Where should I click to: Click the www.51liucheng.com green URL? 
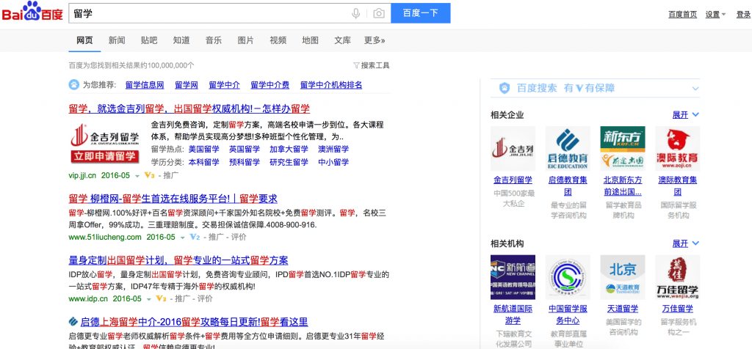click(105, 237)
